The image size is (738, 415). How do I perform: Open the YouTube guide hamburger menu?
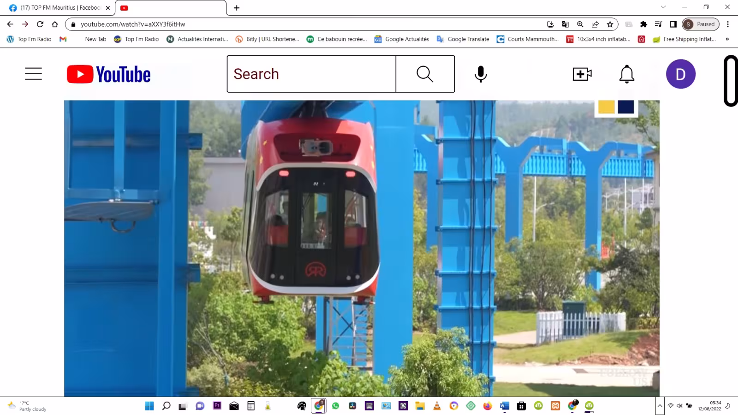coord(33,74)
